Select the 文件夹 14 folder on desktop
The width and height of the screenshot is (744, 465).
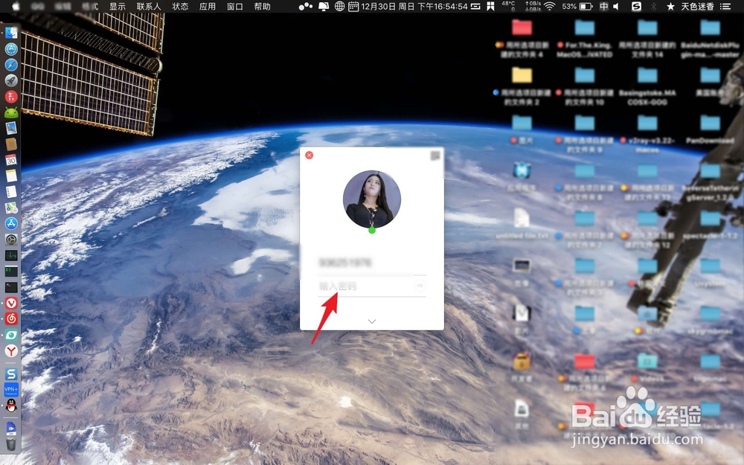click(x=647, y=28)
